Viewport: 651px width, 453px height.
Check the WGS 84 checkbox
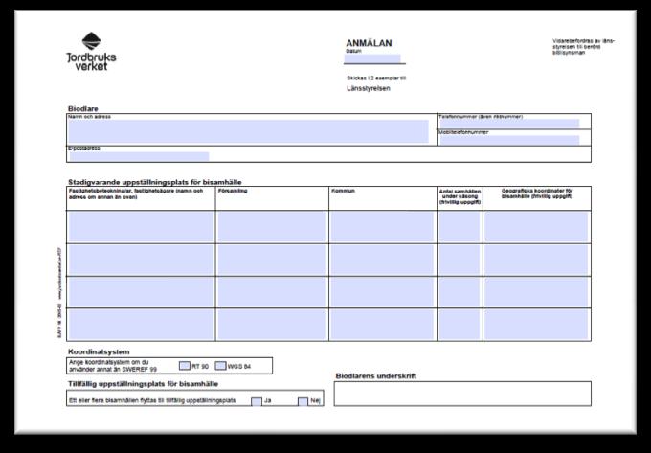coord(220,366)
